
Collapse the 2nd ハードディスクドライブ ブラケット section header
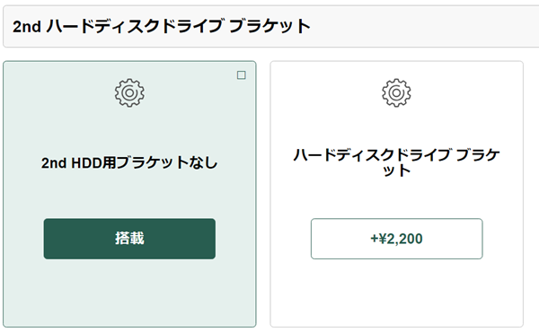[271, 26]
